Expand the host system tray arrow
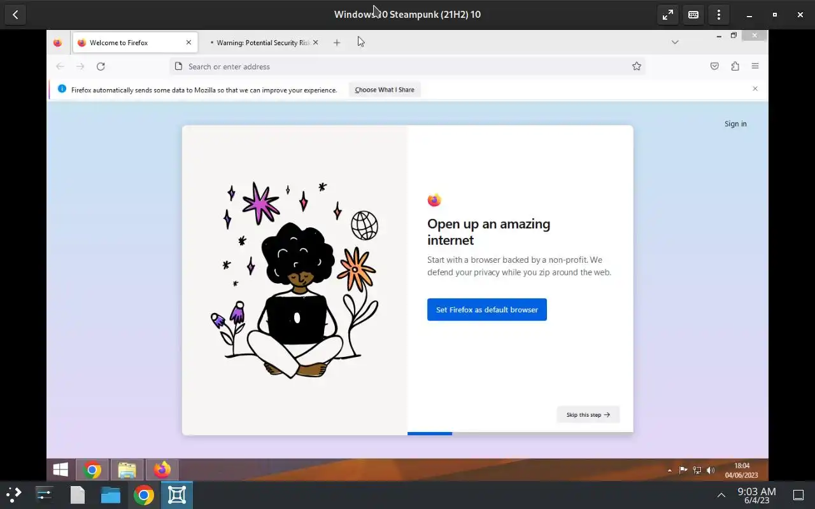The height and width of the screenshot is (509, 815). pyautogui.click(x=721, y=495)
